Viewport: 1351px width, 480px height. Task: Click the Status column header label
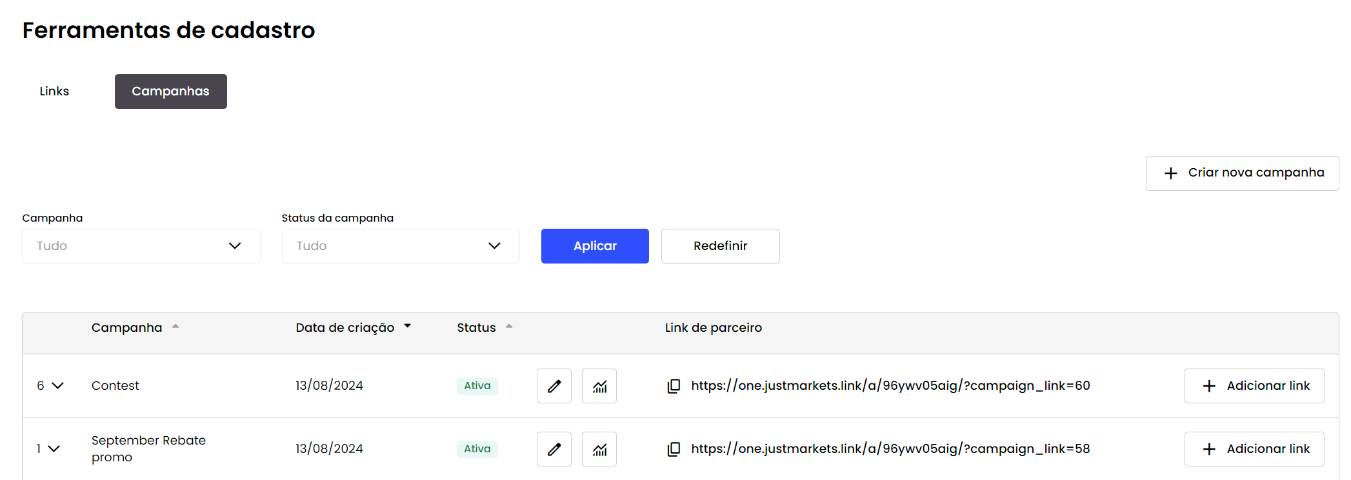(x=476, y=327)
